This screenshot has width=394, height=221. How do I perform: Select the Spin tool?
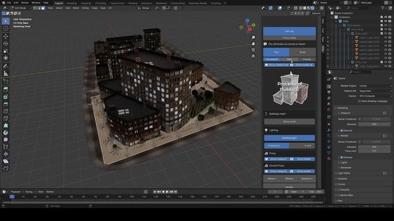point(6,133)
